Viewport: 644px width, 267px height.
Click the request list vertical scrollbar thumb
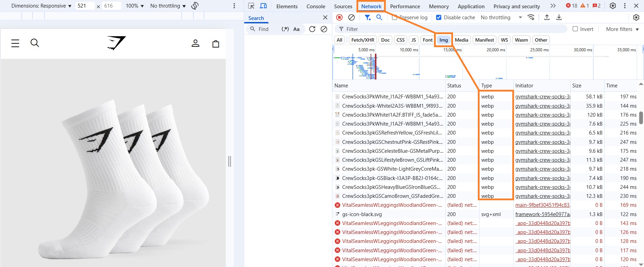(x=641, y=118)
